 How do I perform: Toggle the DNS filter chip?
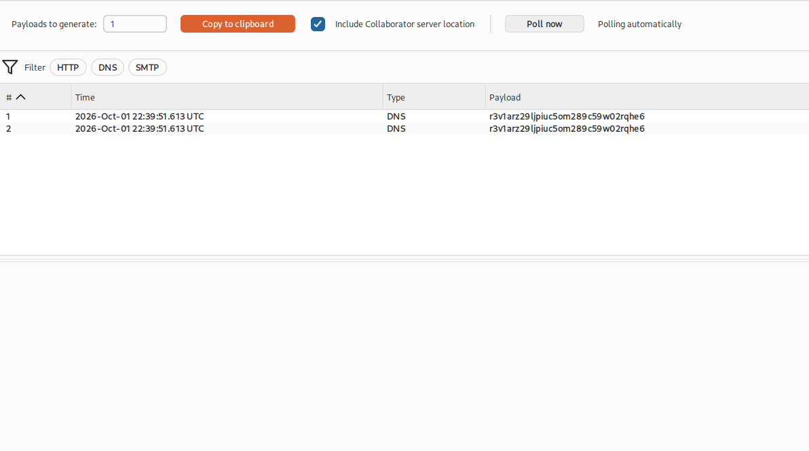[x=108, y=68]
